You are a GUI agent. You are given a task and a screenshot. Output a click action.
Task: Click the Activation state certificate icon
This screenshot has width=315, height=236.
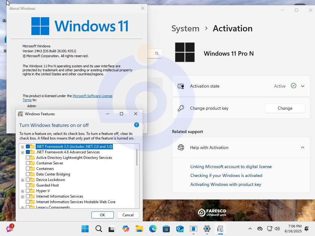click(x=181, y=86)
